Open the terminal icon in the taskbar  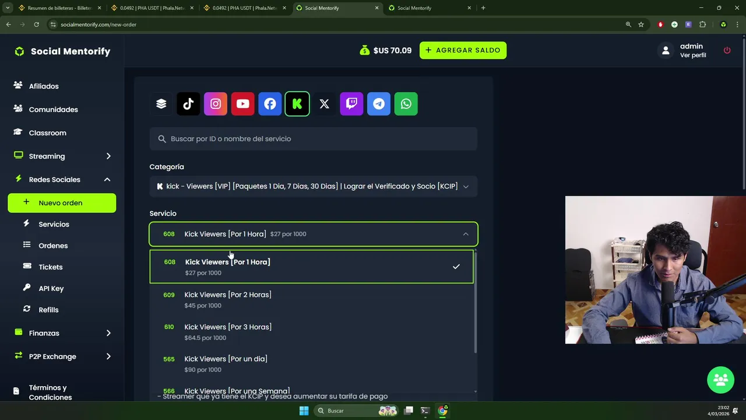(x=425, y=411)
